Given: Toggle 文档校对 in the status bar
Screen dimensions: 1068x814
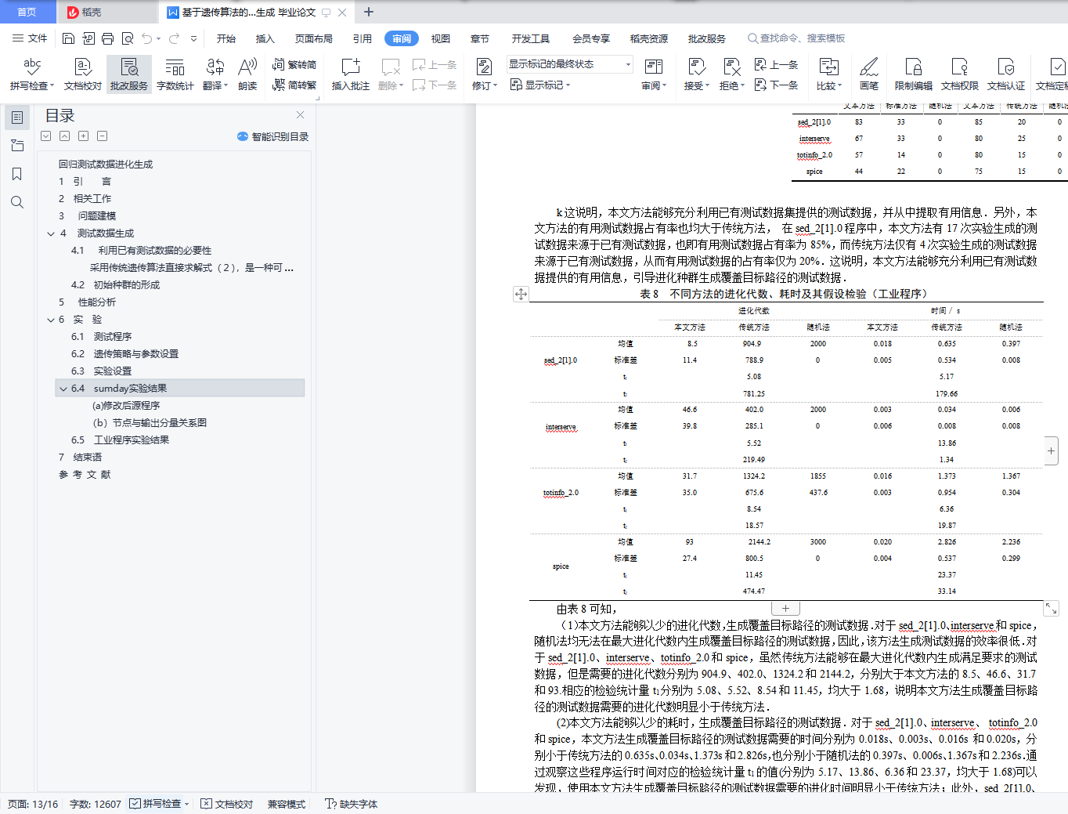Looking at the screenshot, I should point(227,804).
